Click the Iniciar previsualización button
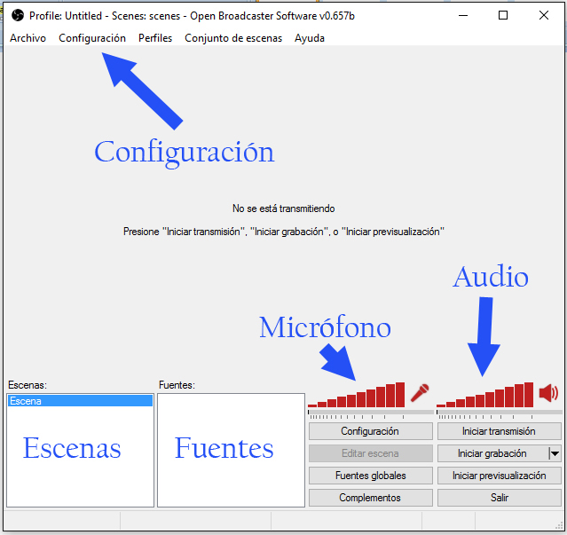 pyautogui.click(x=499, y=476)
